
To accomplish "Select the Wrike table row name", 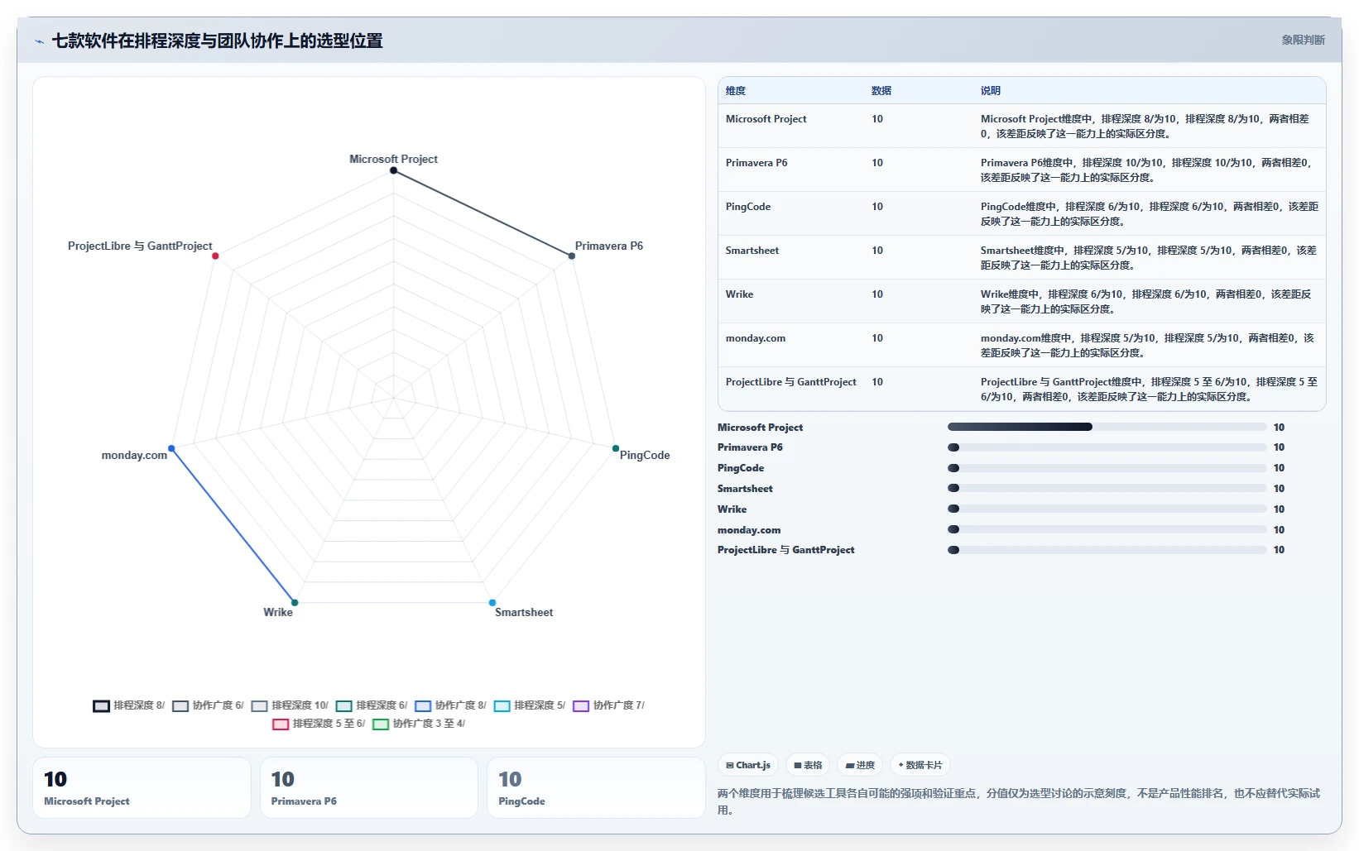I will 740,294.
